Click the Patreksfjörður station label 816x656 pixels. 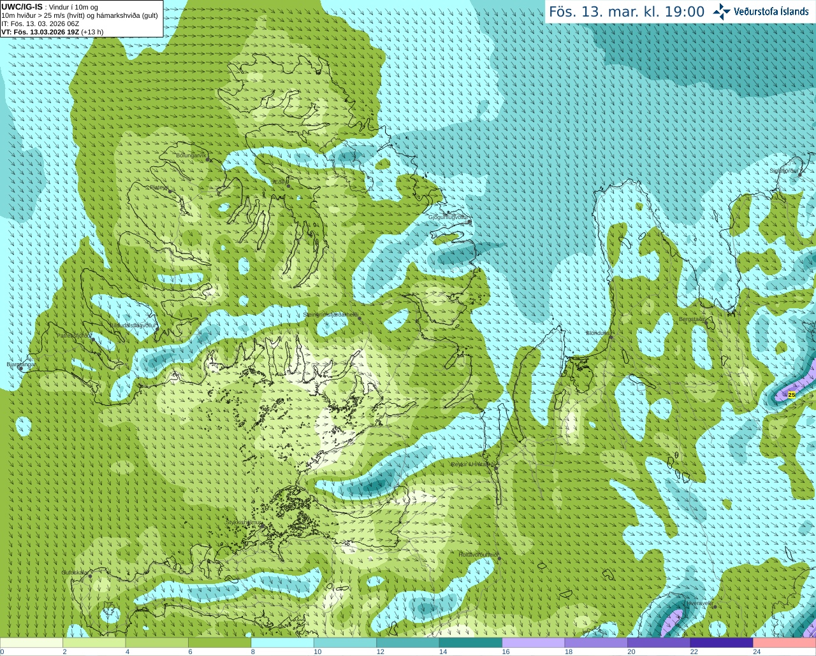pyautogui.click(x=74, y=335)
